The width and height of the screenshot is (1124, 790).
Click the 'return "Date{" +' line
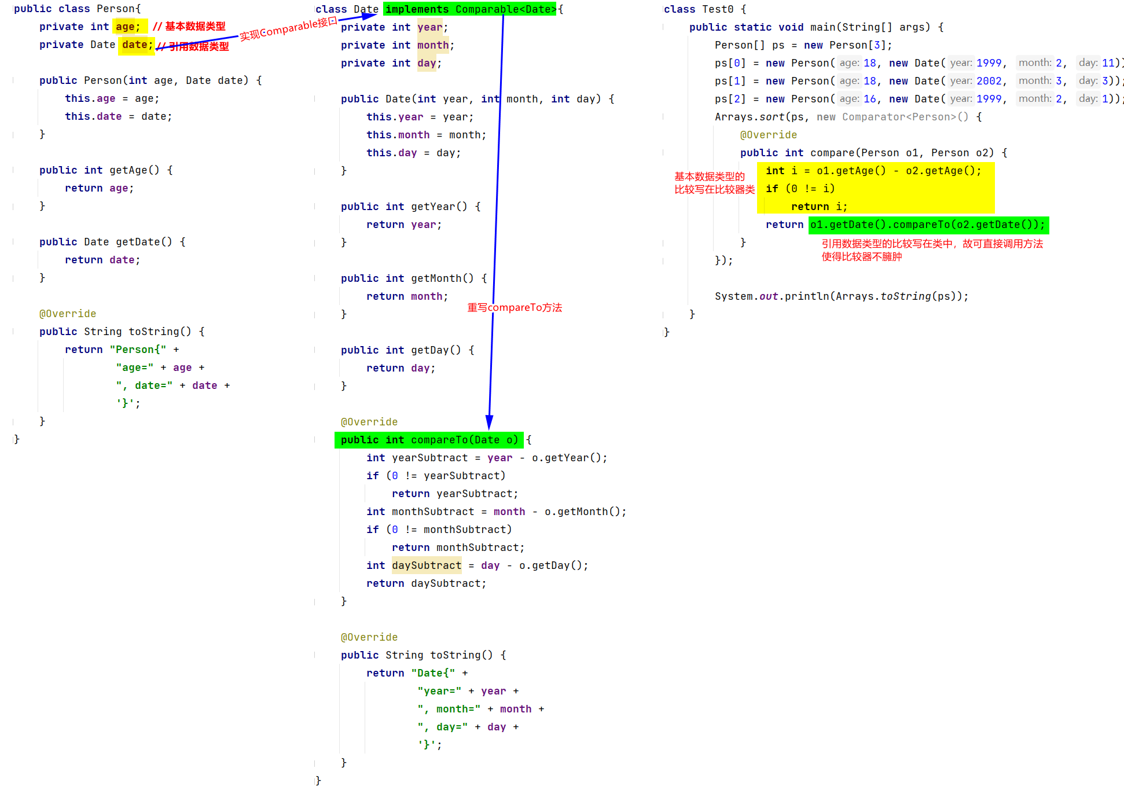(417, 673)
